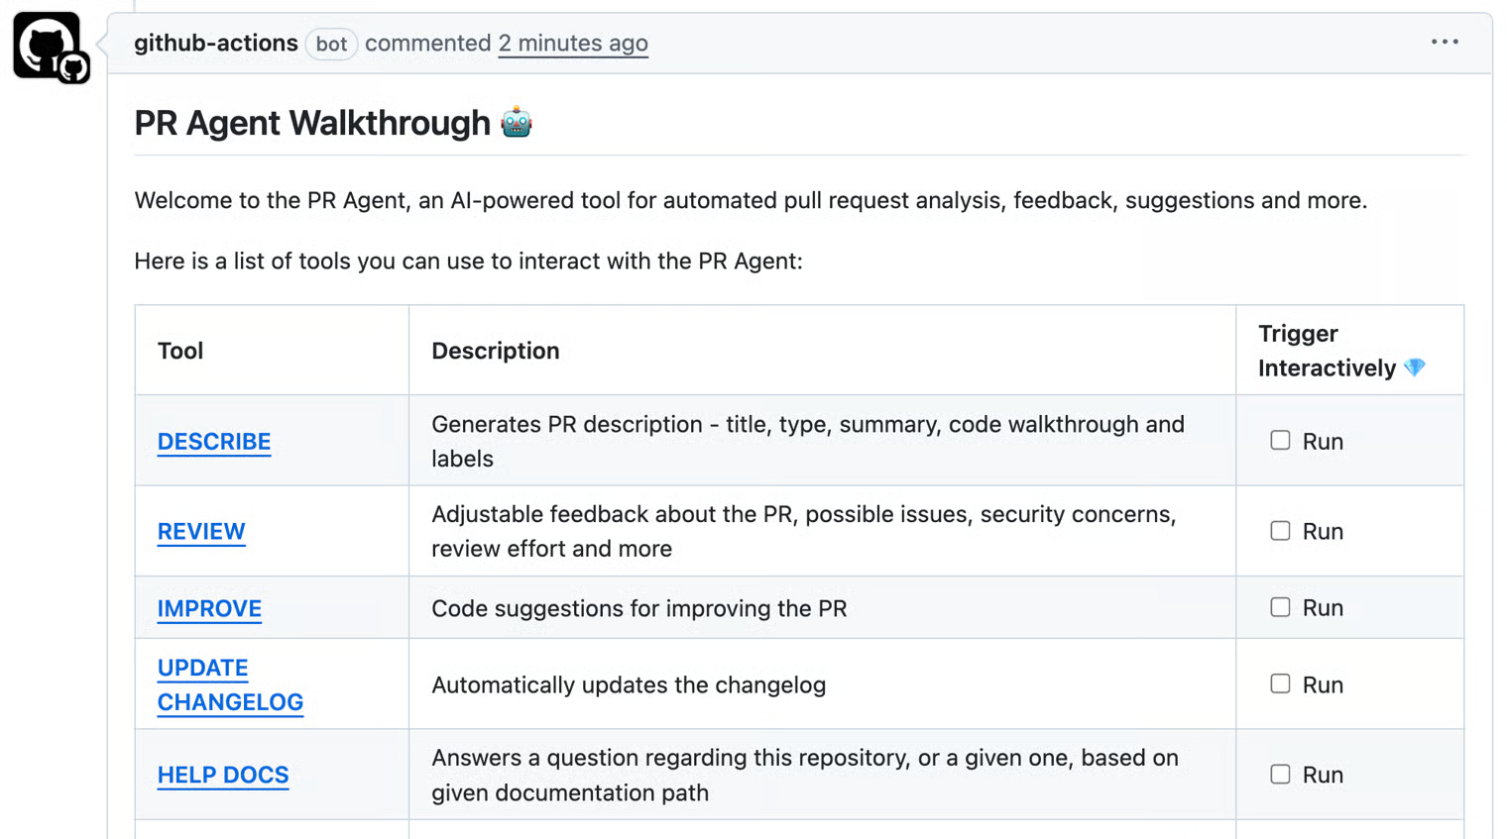Image resolution: width=1507 pixels, height=839 pixels.
Task: Click the '2 minutes ago' timestamp
Action: point(573,44)
